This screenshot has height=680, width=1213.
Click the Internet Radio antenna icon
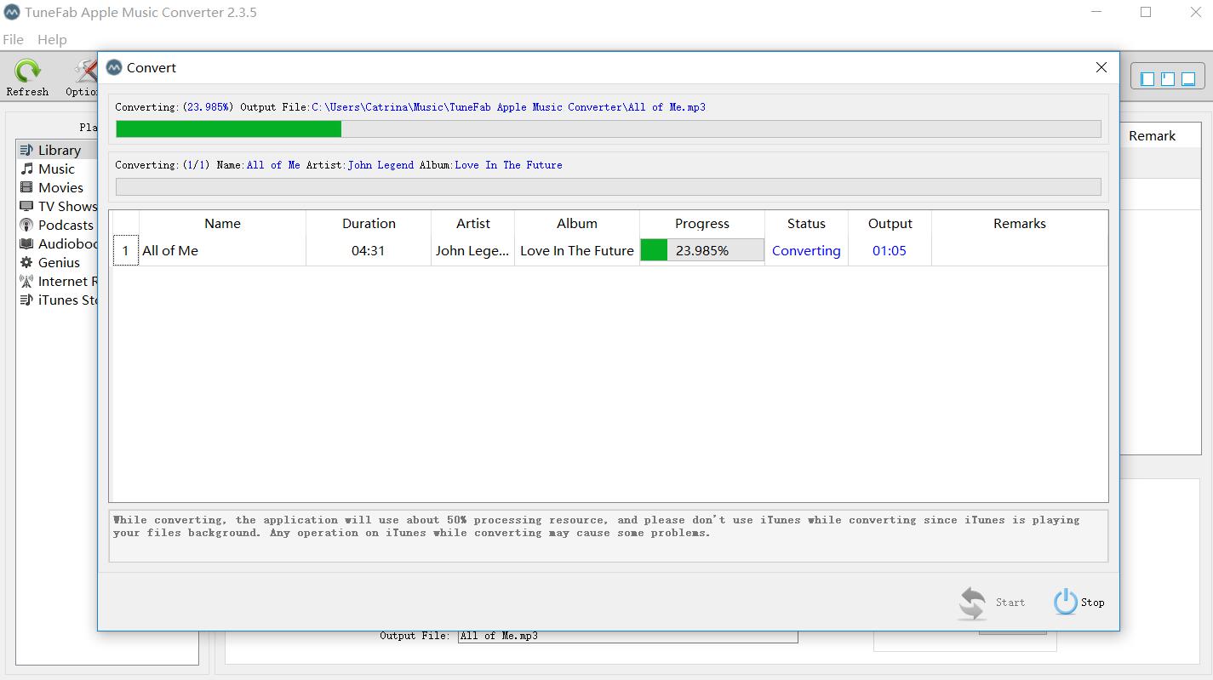(26, 281)
